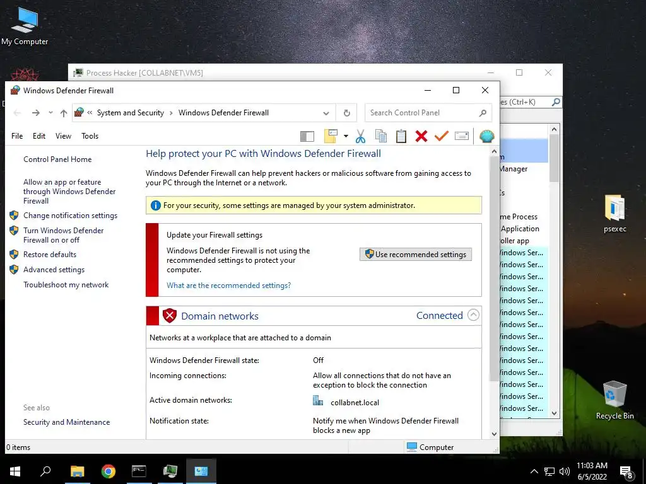Click the red shield Domain networks icon
Viewport: 646px width, 484px height.
(169, 316)
